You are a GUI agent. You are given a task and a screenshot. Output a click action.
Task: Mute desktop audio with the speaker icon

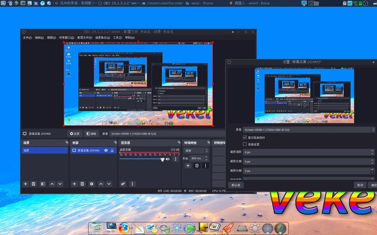(x=168, y=159)
